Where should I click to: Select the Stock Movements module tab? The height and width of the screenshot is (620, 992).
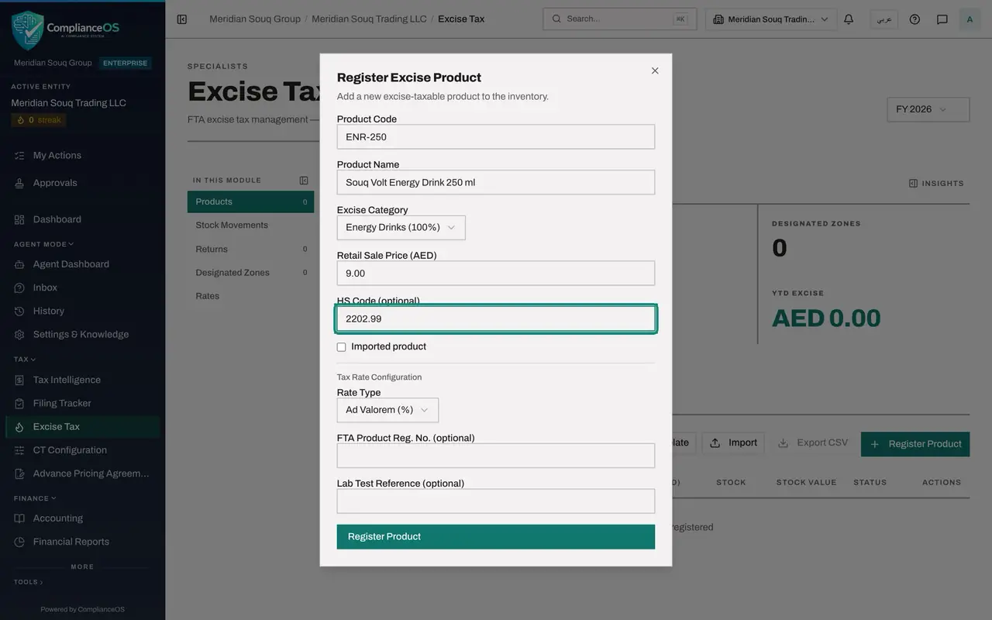tap(250, 226)
